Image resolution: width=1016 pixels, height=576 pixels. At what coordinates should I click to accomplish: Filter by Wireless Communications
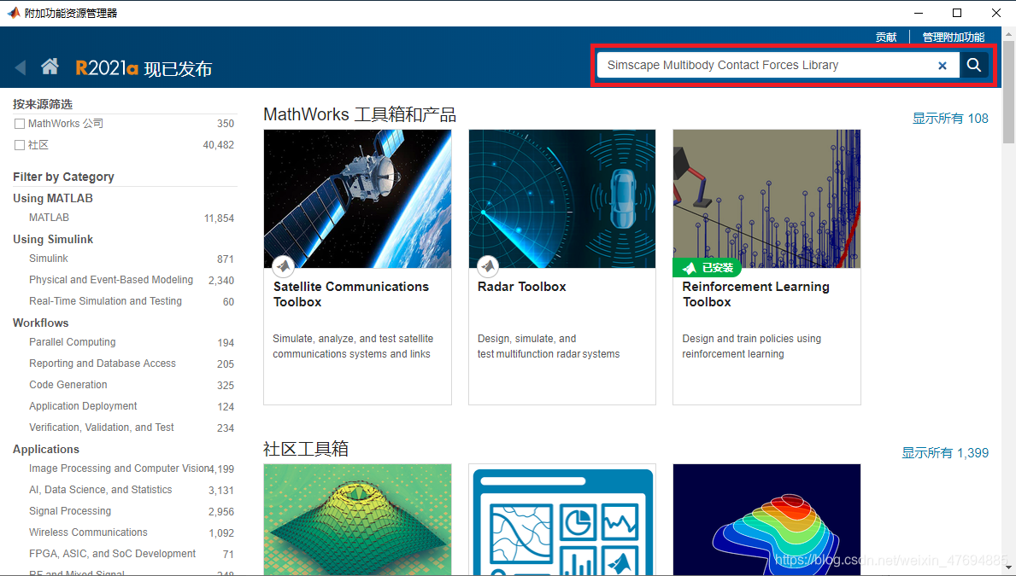coord(88,532)
